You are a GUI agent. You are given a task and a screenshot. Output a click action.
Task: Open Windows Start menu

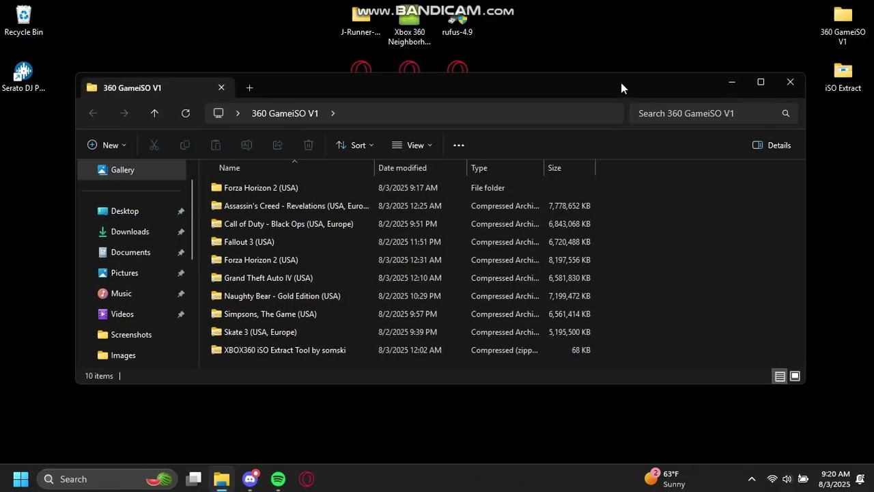point(20,479)
